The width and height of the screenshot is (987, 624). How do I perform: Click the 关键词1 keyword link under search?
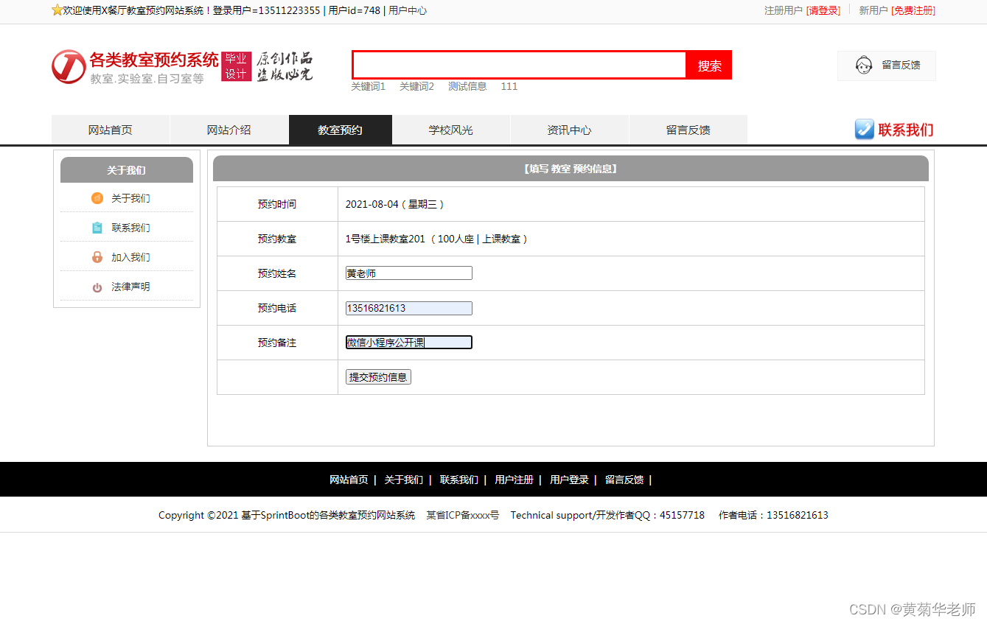[x=369, y=86]
